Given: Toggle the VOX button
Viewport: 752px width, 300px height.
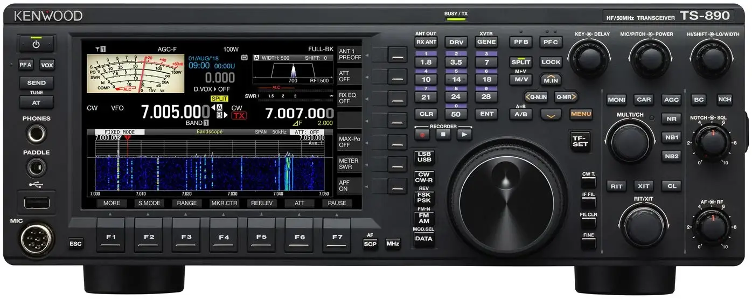Looking at the screenshot, I should 47,65.
